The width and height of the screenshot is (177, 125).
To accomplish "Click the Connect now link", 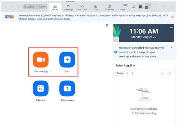I will pyautogui.click(x=126, y=52).
